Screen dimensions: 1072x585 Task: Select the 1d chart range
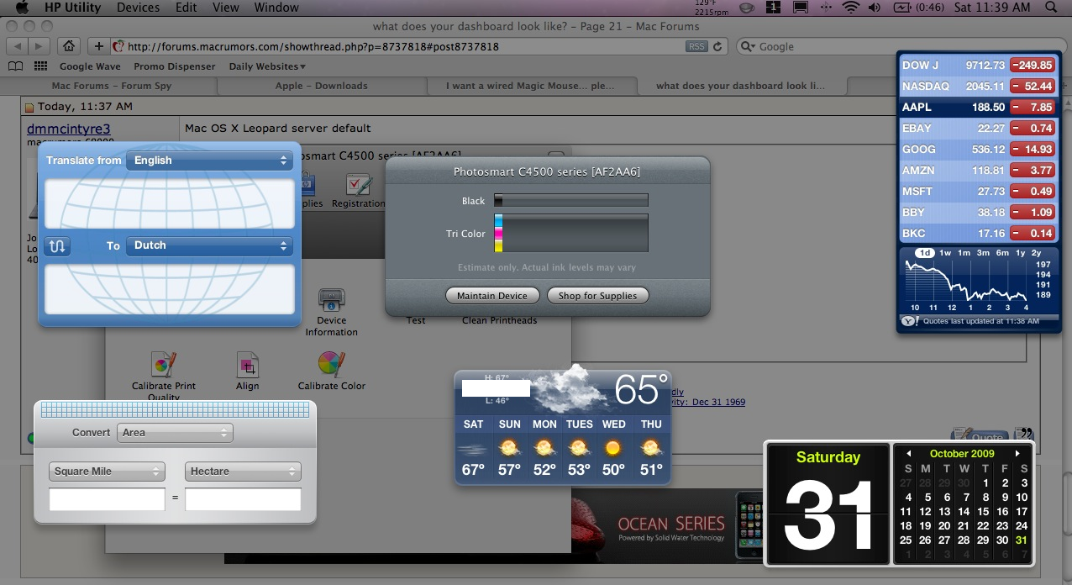924,253
